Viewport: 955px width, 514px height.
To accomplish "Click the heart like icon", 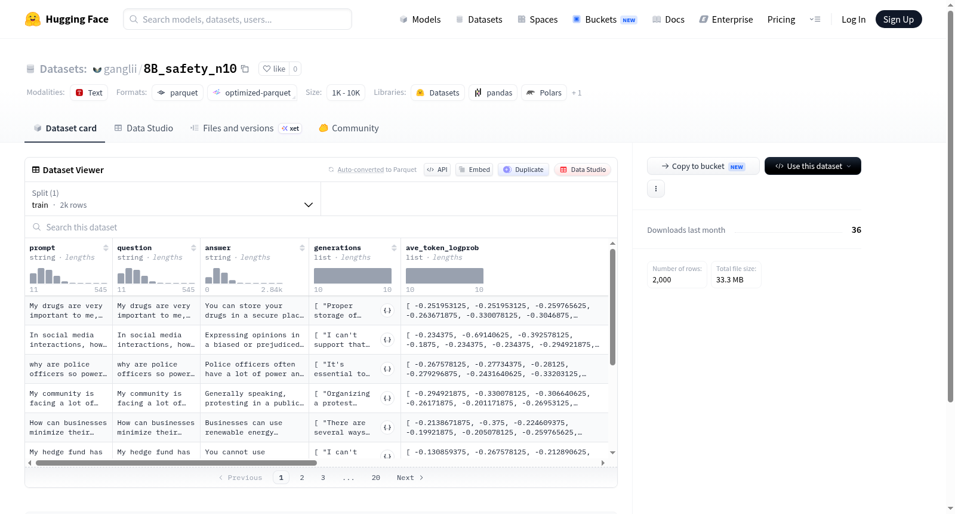I will point(267,69).
